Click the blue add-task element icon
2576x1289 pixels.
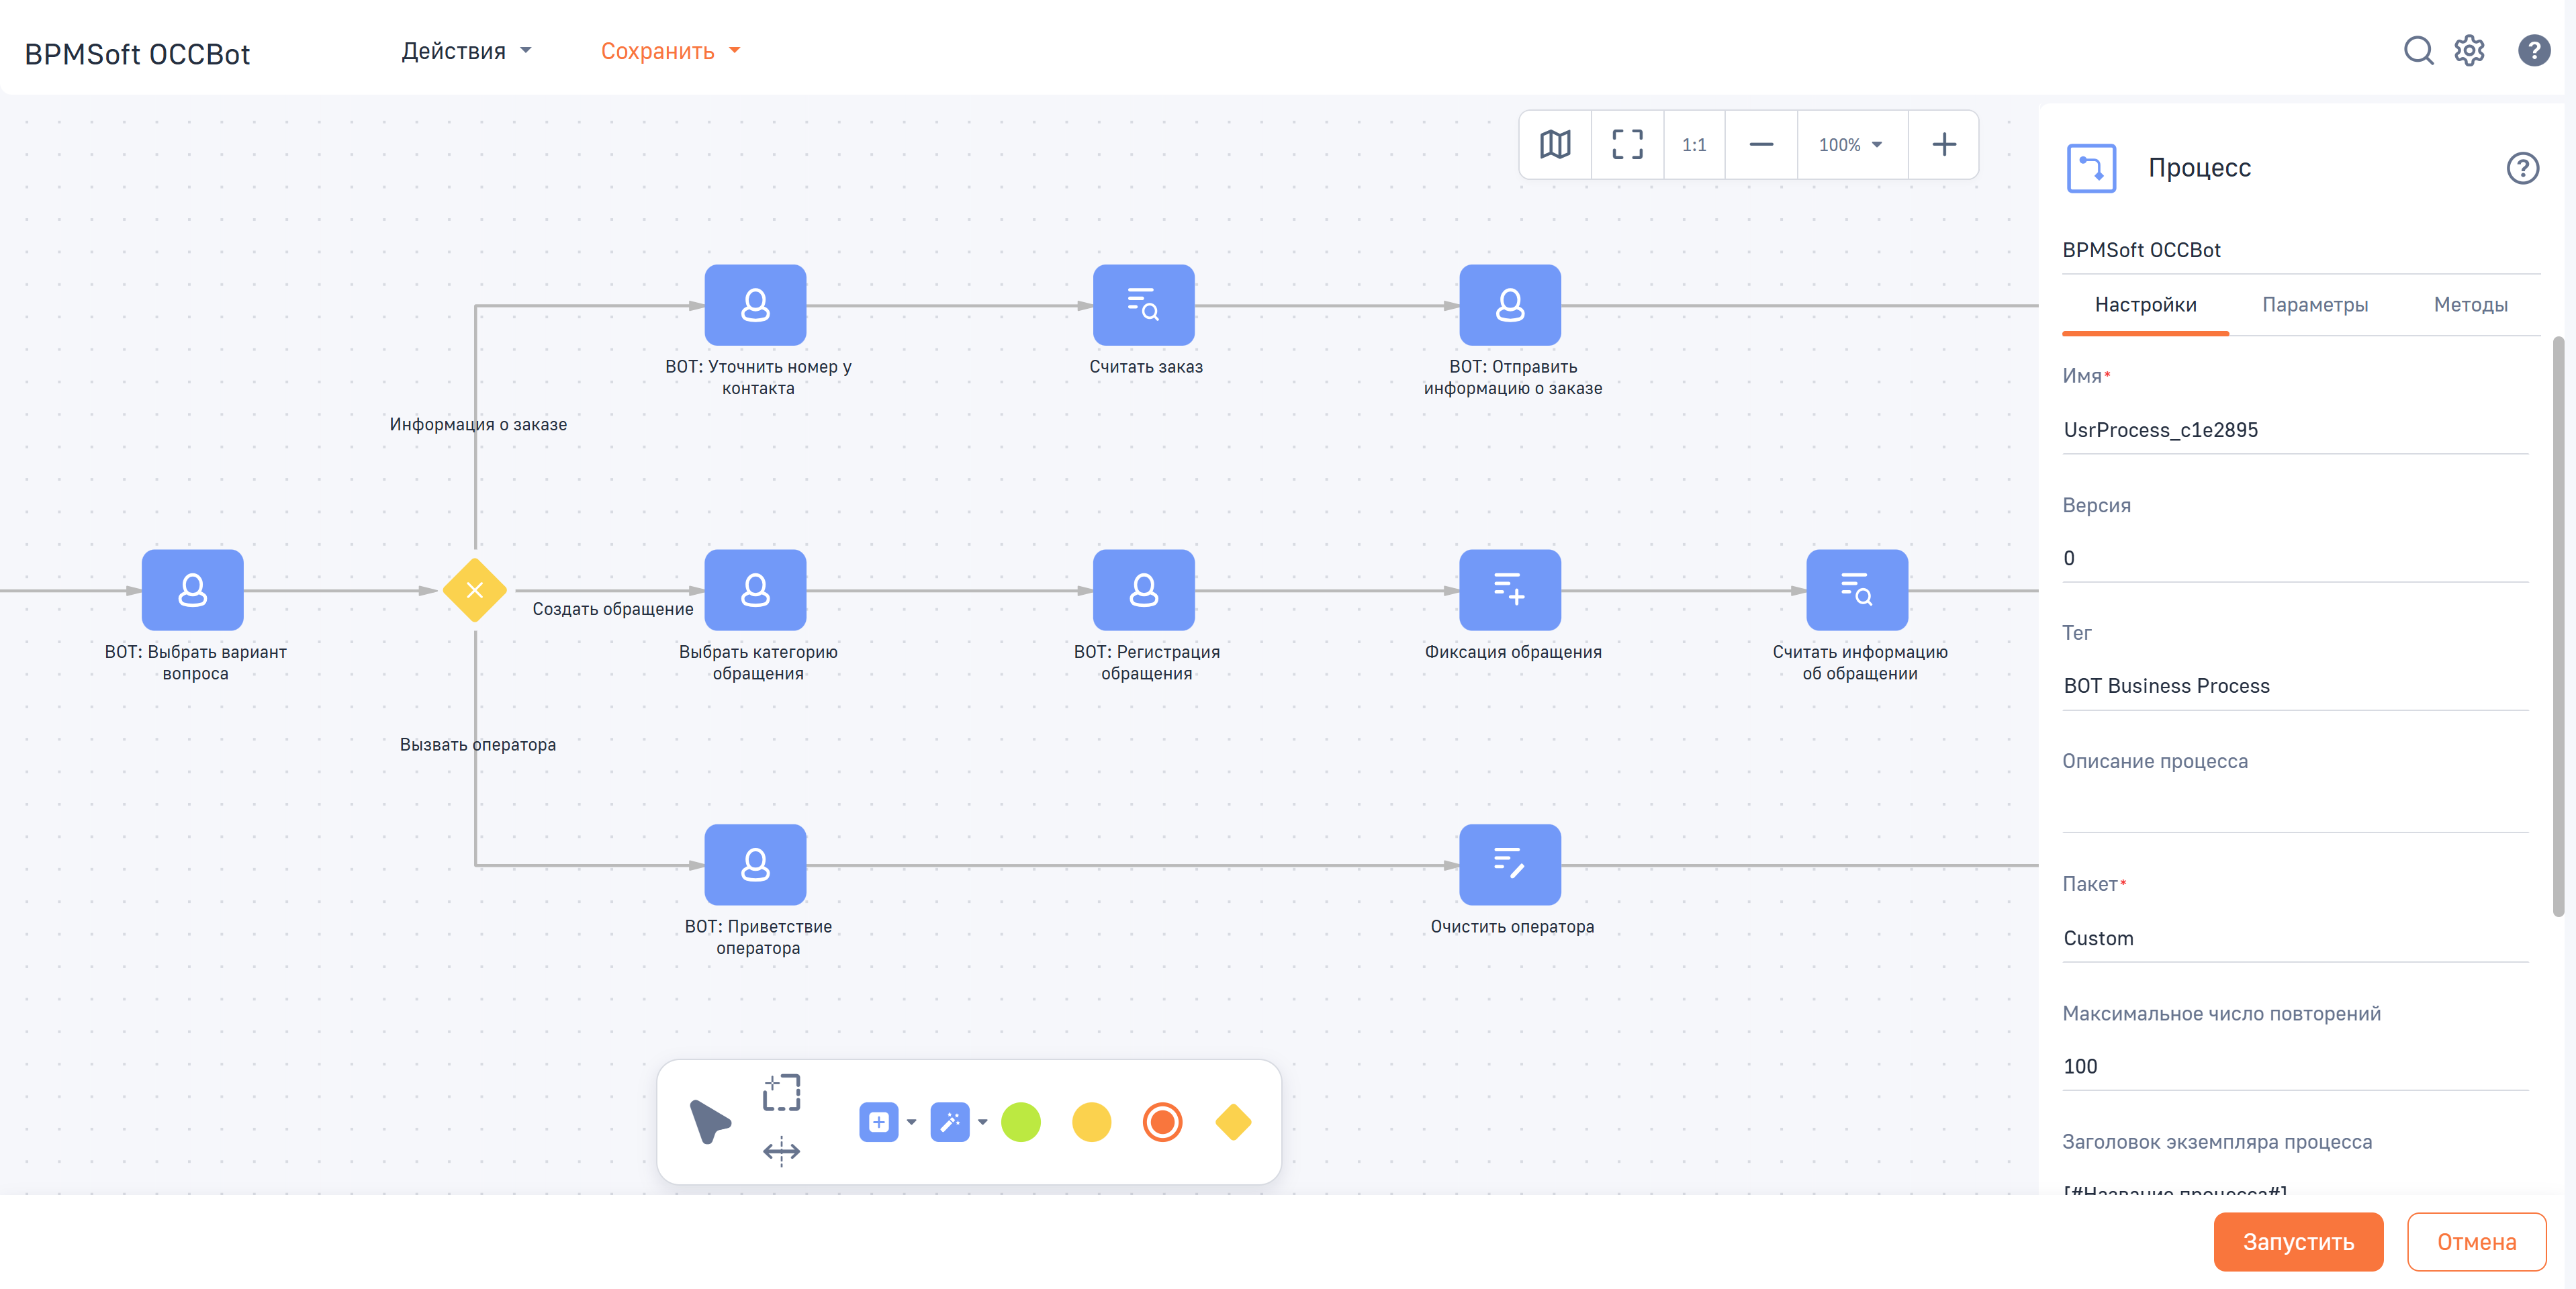(x=878, y=1122)
